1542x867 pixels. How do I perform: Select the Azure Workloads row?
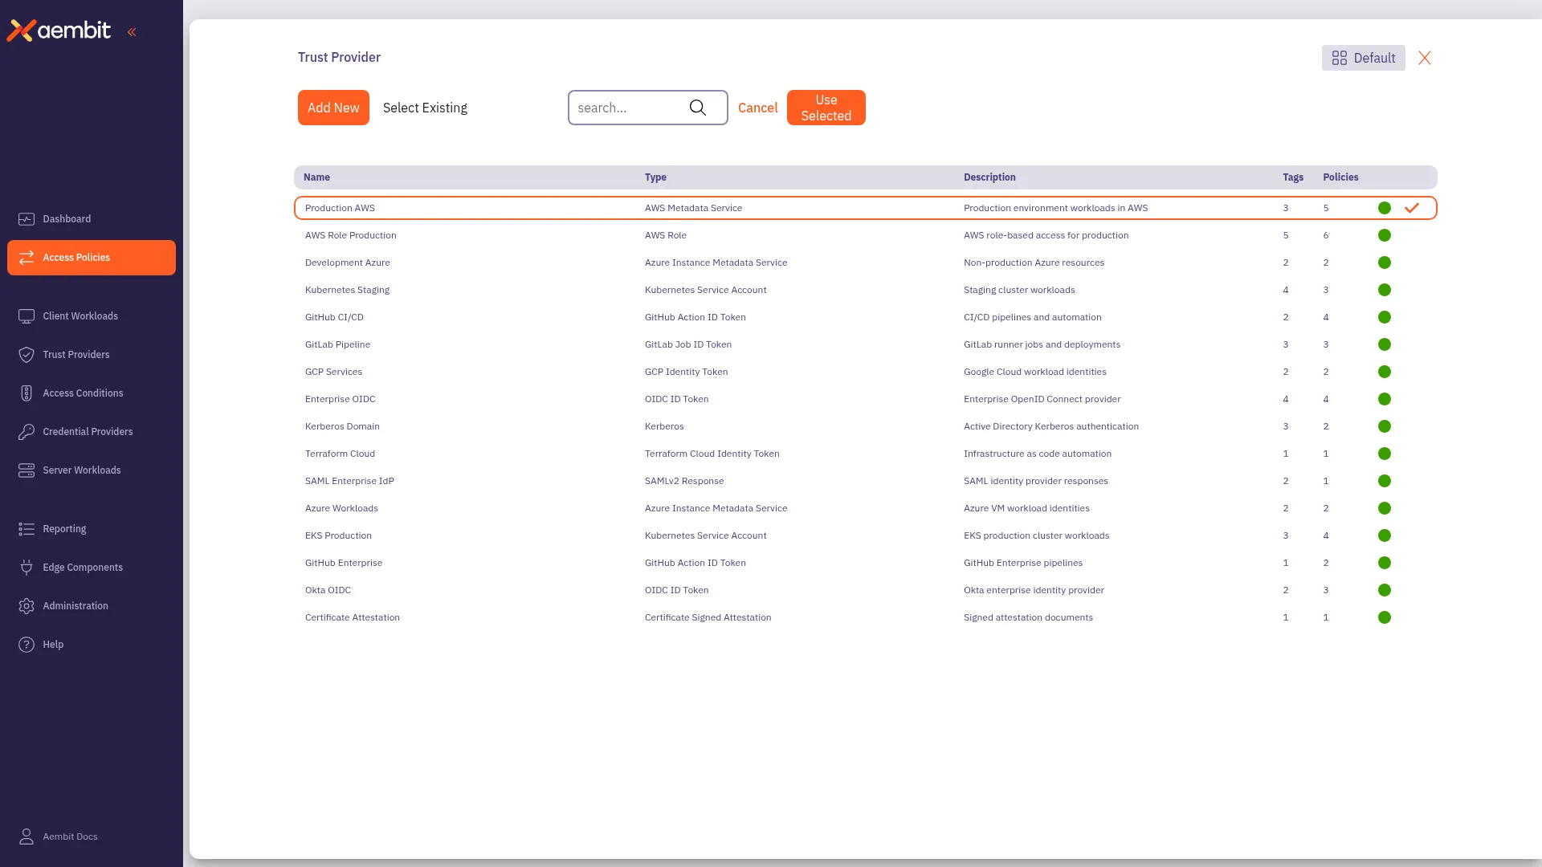tap(865, 508)
